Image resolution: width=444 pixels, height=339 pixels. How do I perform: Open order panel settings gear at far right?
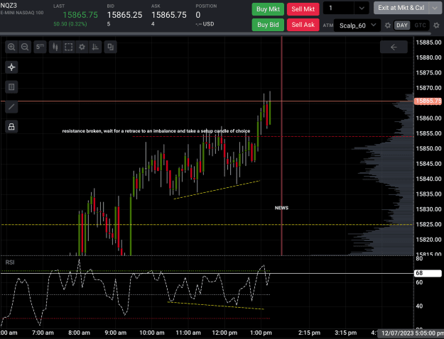pos(436,26)
